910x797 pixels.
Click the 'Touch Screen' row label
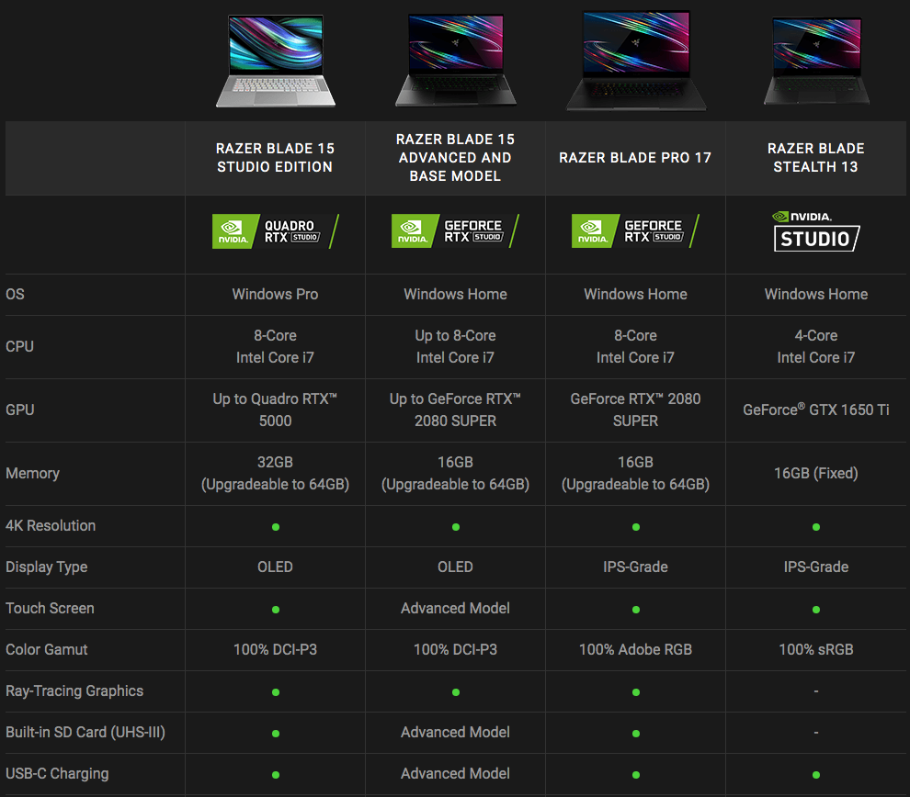(50, 608)
